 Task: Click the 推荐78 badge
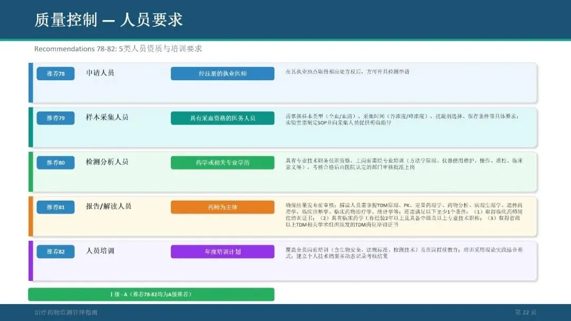click(56, 73)
